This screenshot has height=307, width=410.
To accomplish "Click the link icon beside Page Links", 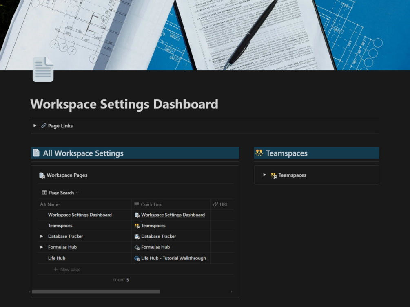I will click(44, 125).
